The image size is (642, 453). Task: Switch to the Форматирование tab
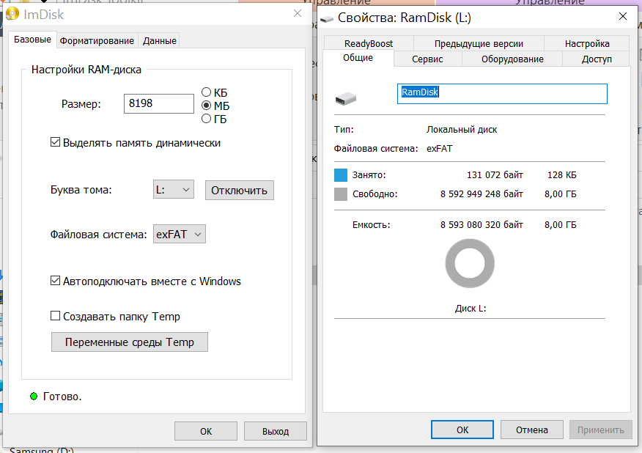[x=97, y=40]
